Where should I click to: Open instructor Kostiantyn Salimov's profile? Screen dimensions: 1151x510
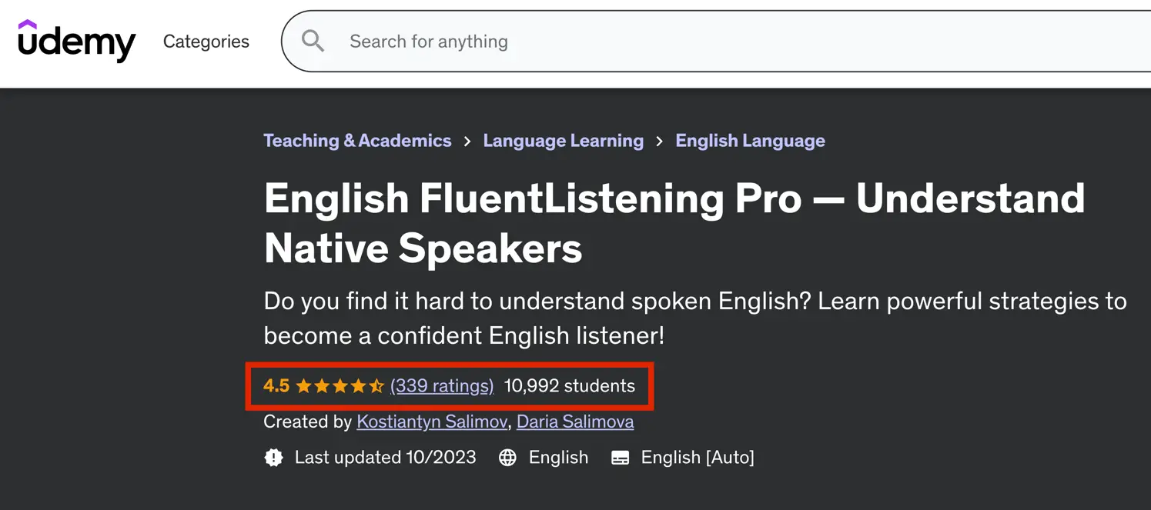tap(432, 422)
